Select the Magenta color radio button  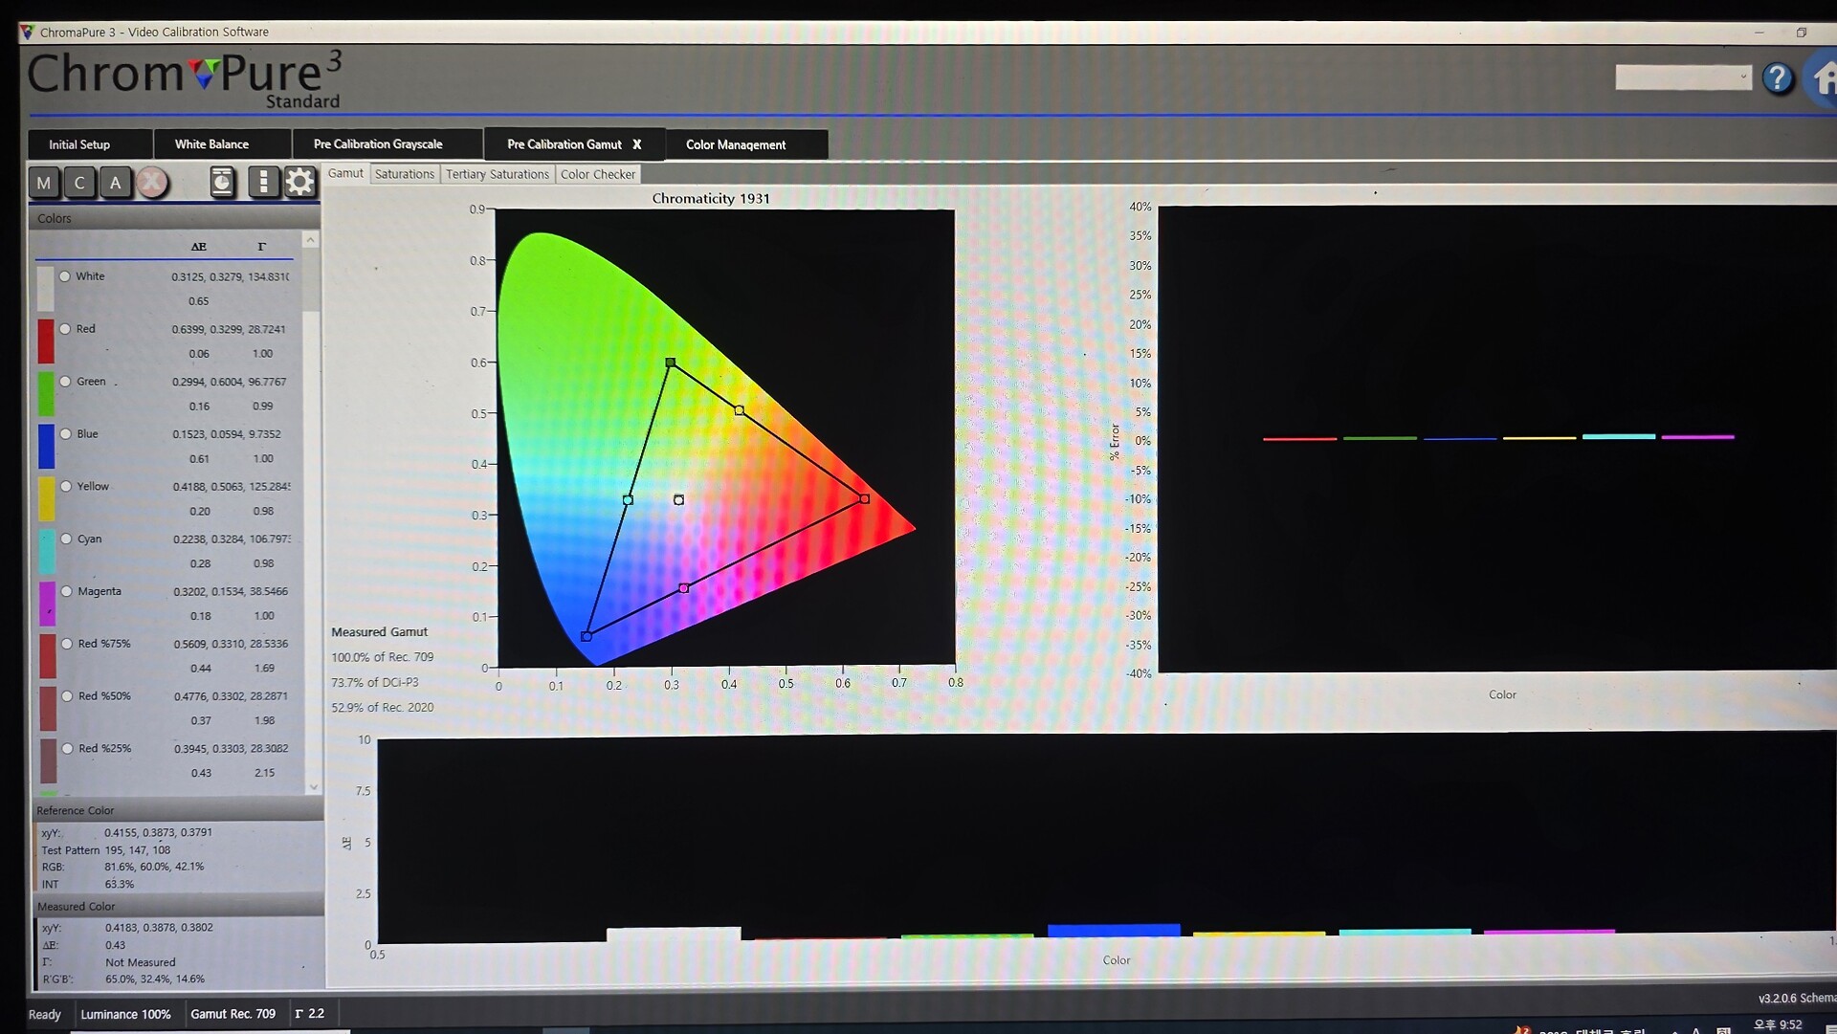[67, 591]
